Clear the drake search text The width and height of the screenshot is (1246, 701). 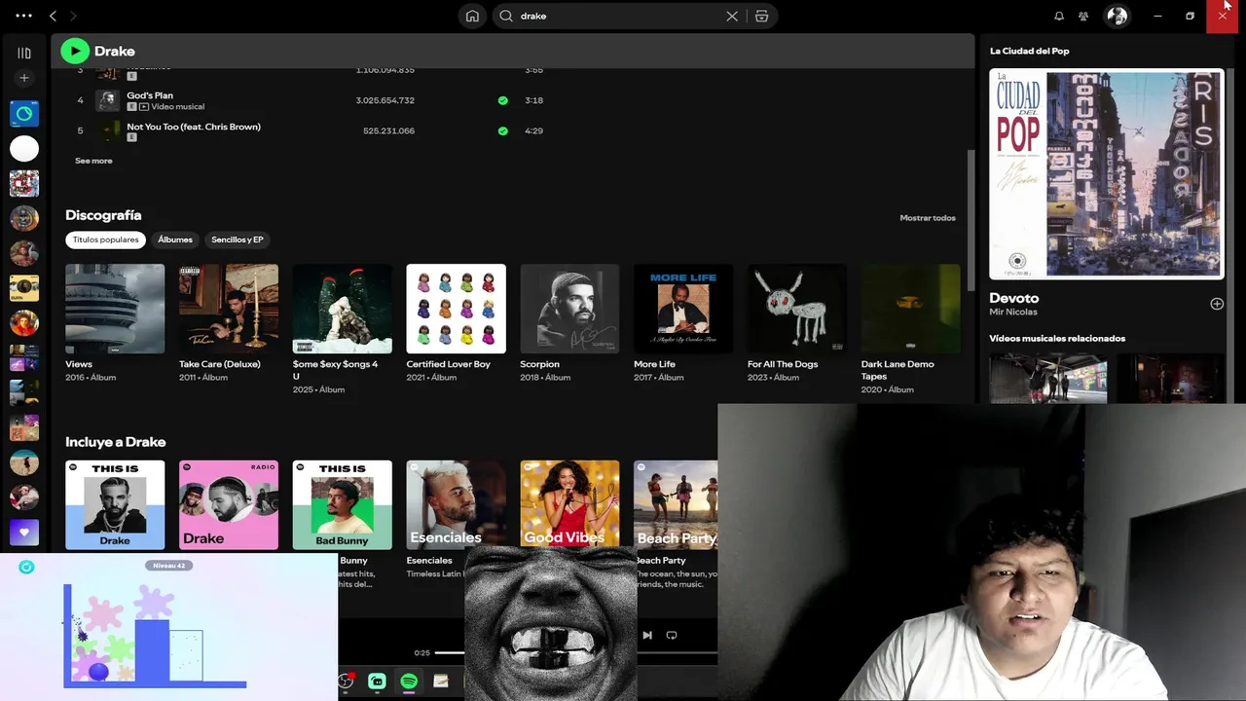[x=732, y=16]
